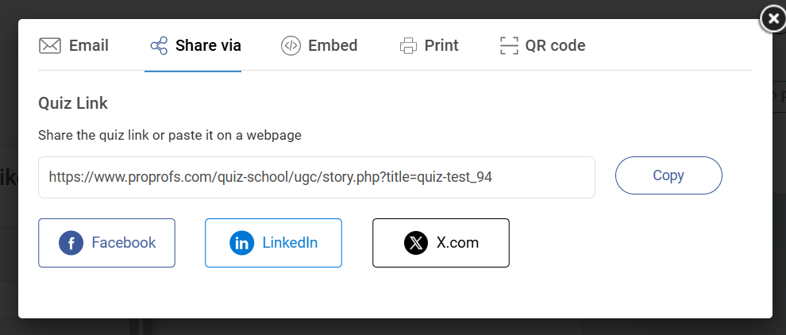This screenshot has width=786, height=335.
Task: Share via the Facebook button label
Action: click(124, 243)
